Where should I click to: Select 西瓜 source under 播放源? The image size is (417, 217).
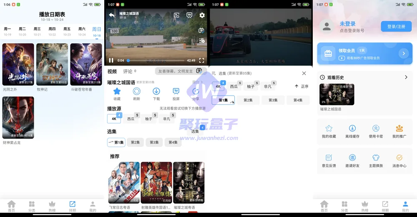click(x=131, y=119)
